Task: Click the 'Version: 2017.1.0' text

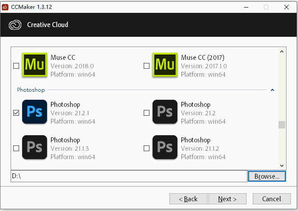Action: 204,66
